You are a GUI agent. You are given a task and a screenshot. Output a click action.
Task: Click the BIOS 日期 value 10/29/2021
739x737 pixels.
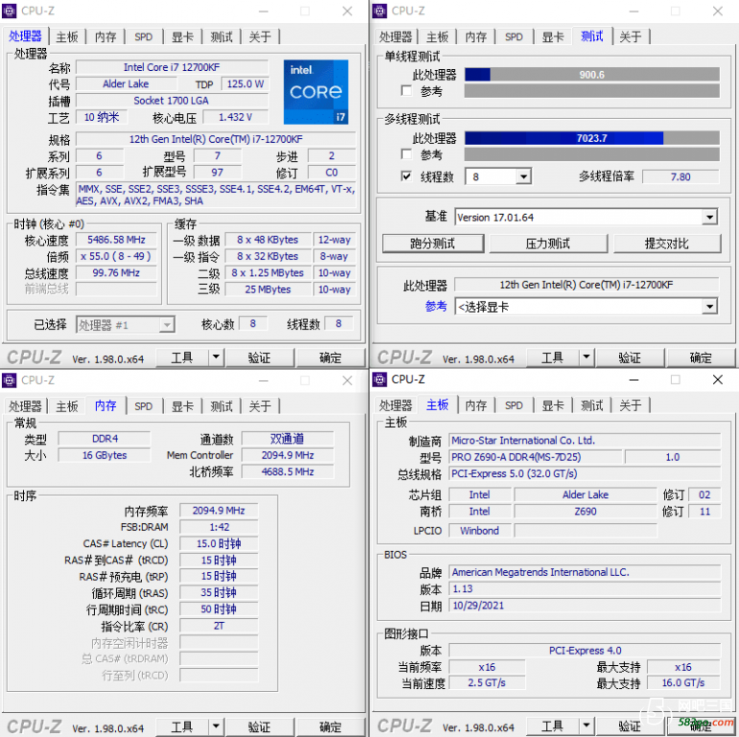pos(584,606)
